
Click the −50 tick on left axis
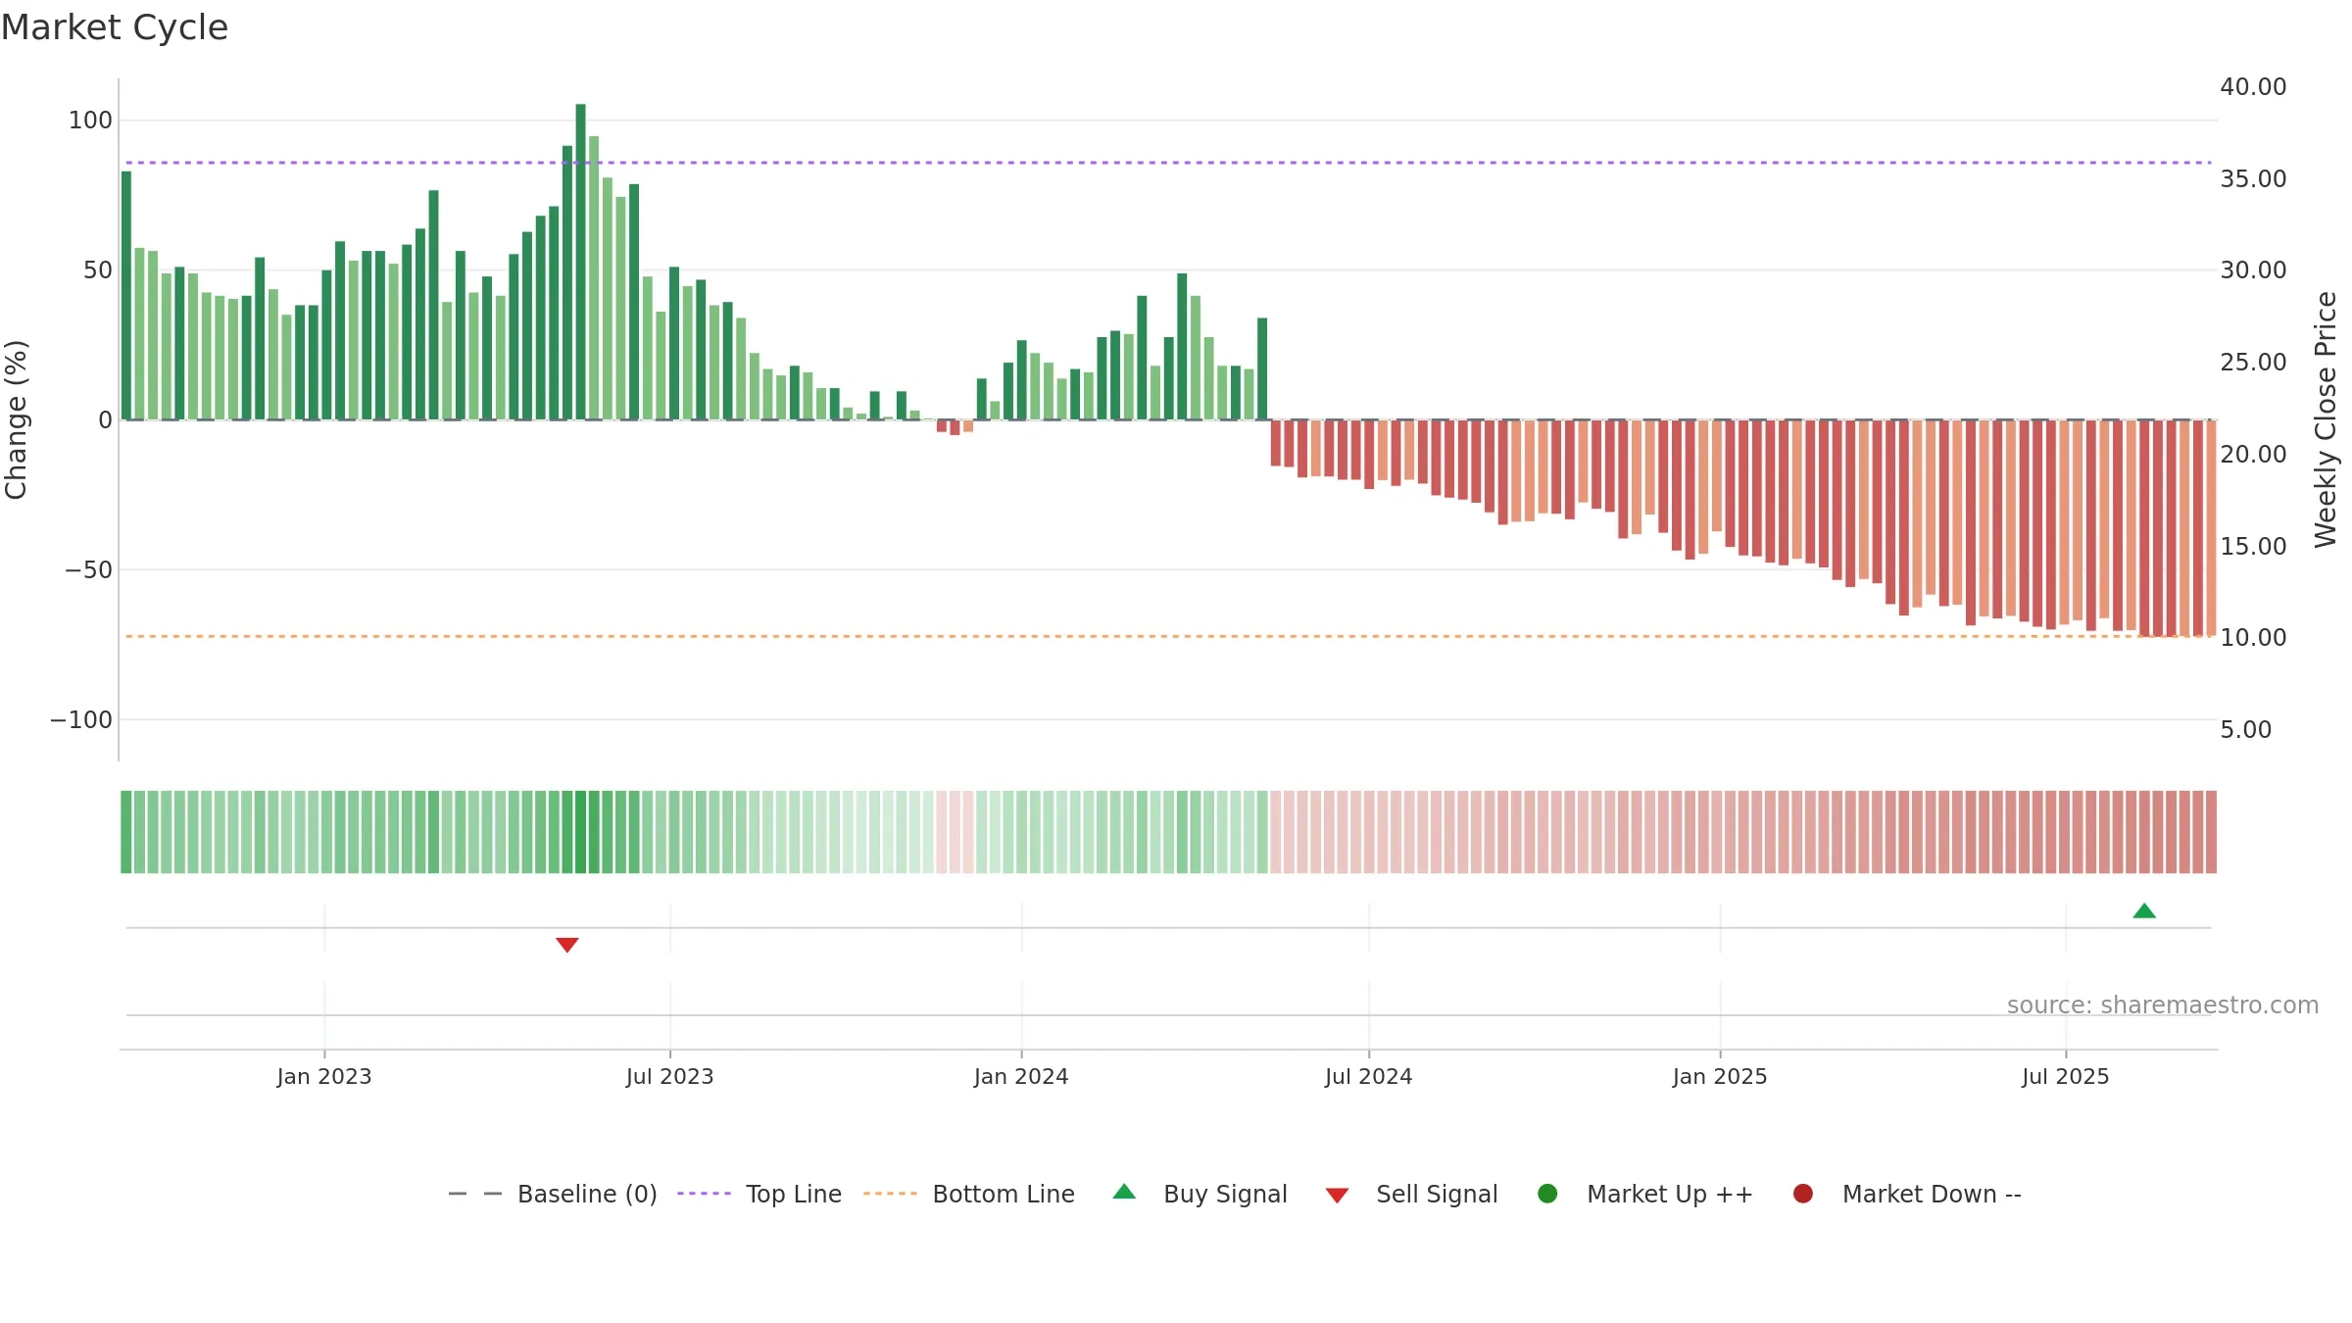pyautogui.click(x=88, y=570)
